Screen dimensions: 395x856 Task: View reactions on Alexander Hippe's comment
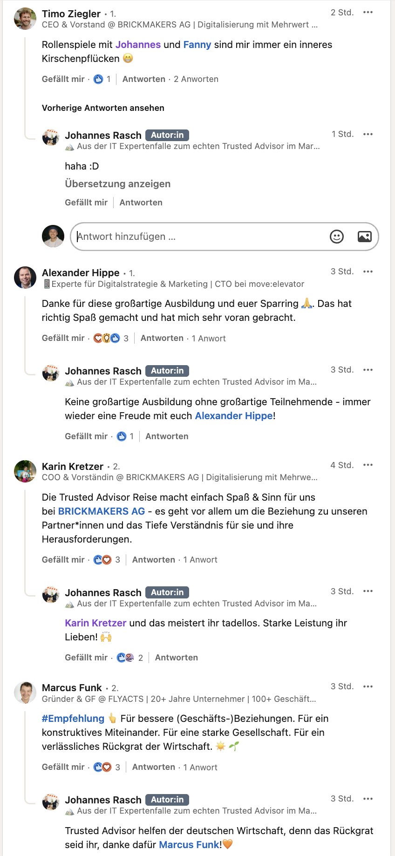pos(111,338)
